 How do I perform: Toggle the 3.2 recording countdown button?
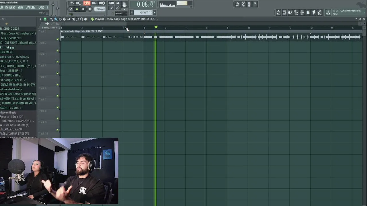pyautogui.click(x=87, y=3)
